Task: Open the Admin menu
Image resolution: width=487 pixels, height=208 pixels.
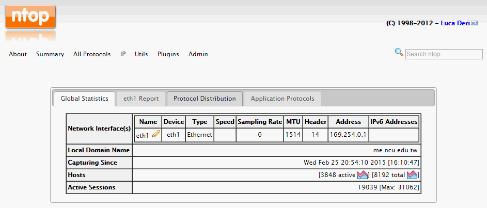Action: click(x=198, y=54)
